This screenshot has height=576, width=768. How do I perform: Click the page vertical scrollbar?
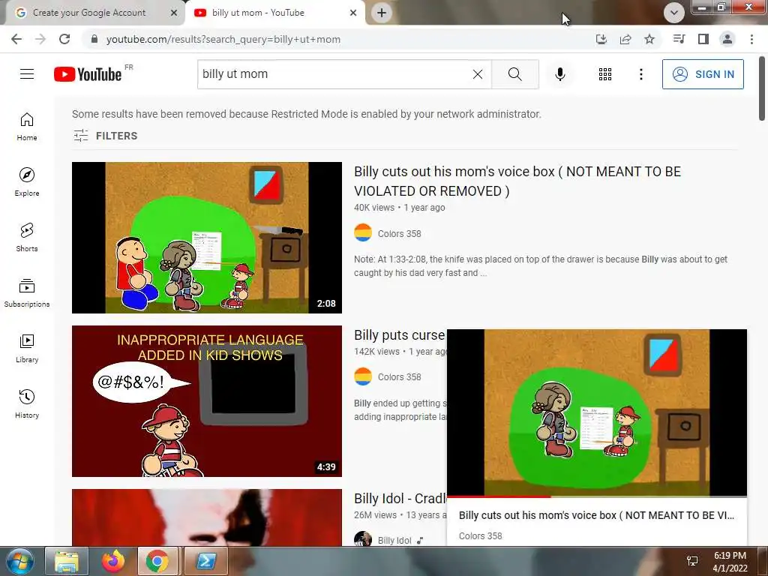coord(762,88)
